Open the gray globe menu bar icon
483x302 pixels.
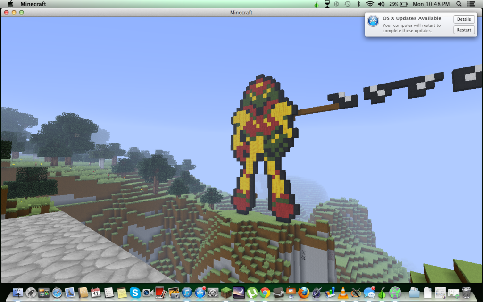coord(337,4)
